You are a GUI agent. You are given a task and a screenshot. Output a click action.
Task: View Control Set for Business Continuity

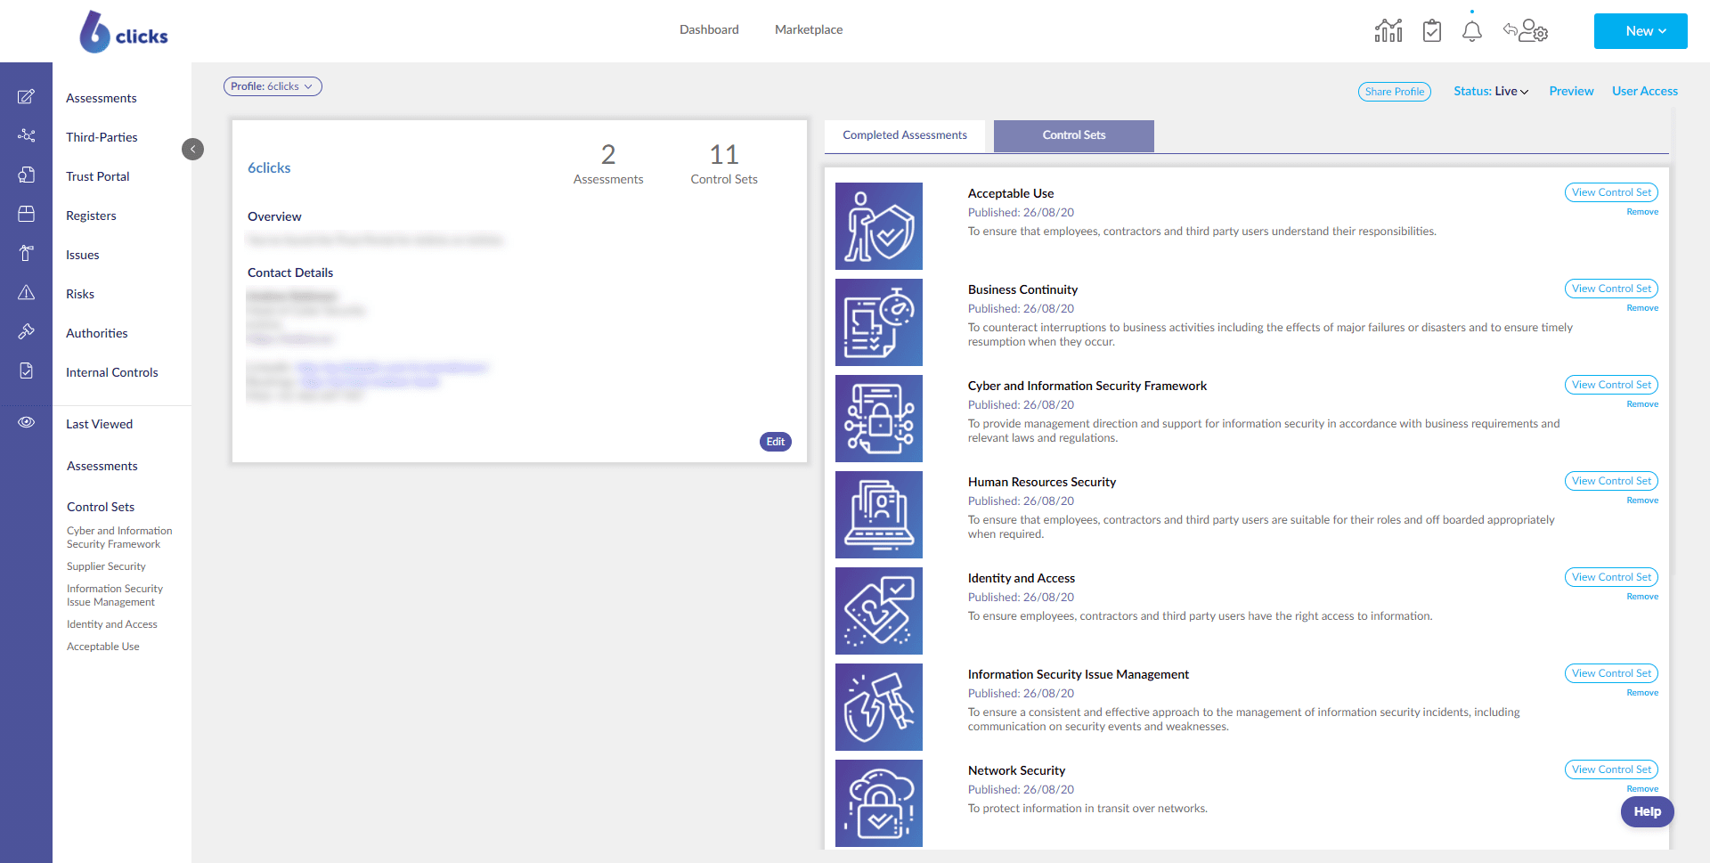[1610, 289]
